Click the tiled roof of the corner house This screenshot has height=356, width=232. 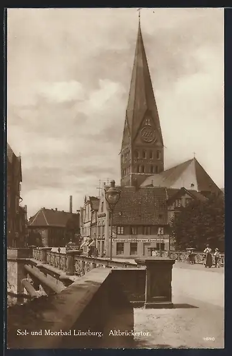coord(141,206)
